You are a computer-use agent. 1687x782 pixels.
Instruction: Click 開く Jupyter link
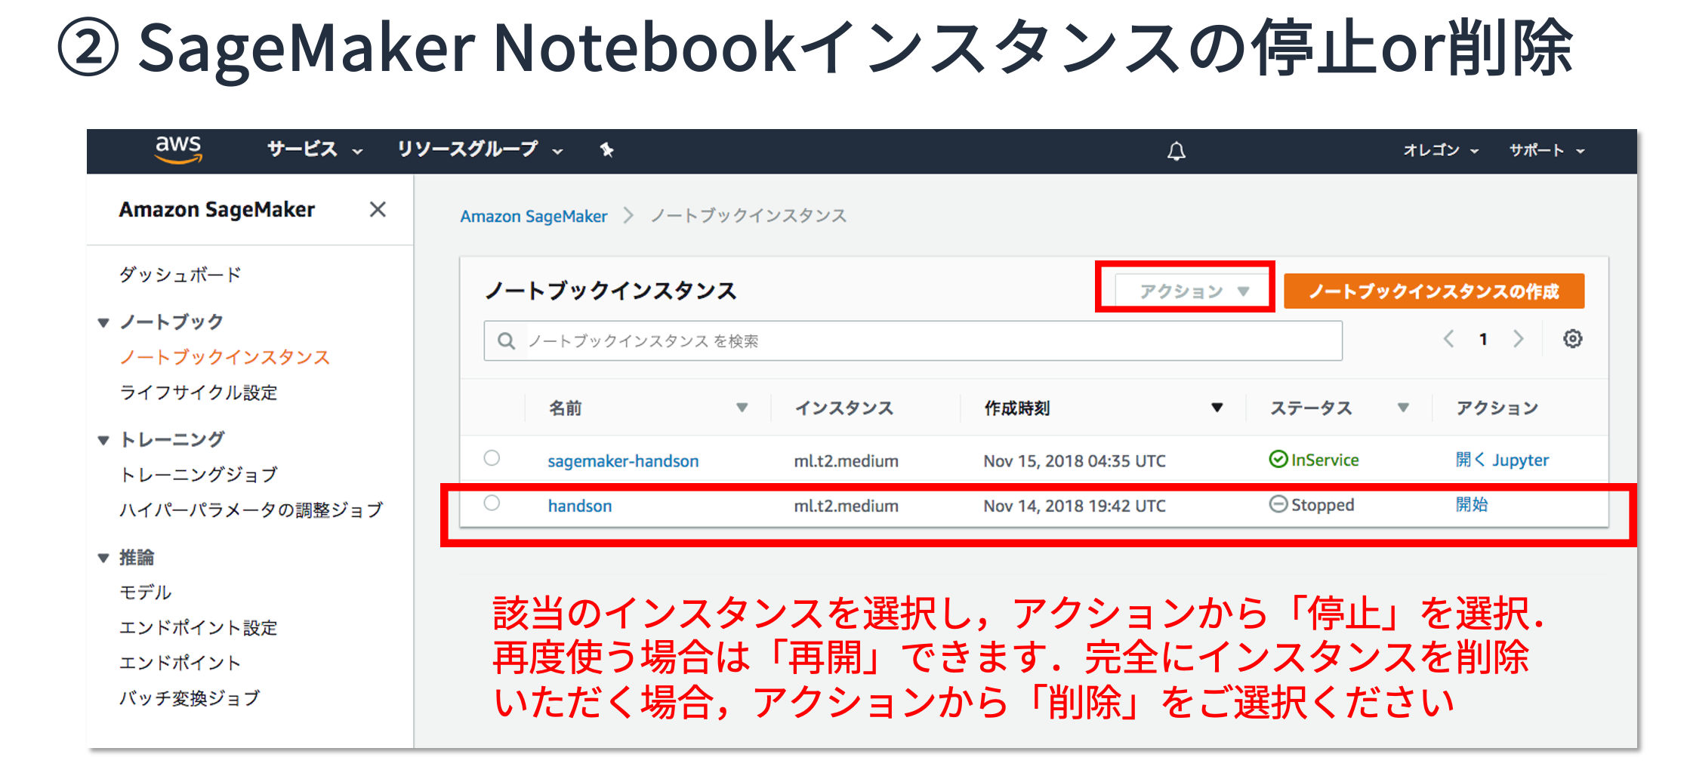coord(1502,460)
